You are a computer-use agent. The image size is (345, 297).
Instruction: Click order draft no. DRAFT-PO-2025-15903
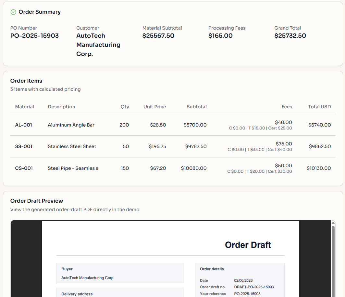tap(254, 287)
